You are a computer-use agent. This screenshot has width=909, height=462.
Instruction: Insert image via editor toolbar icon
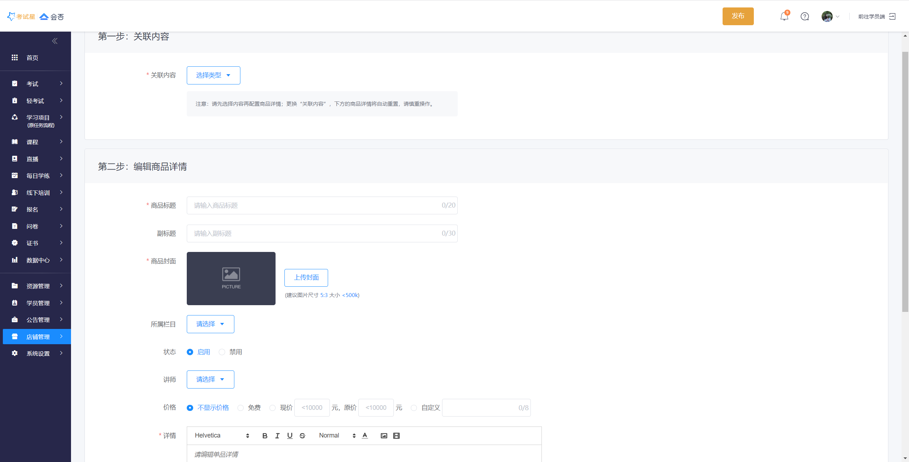pos(384,436)
